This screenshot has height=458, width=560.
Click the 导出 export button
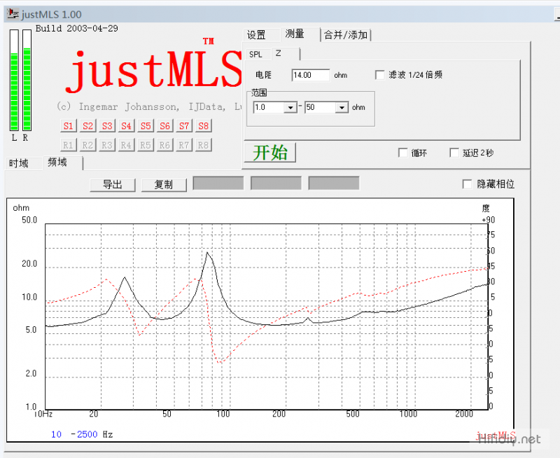click(x=113, y=184)
